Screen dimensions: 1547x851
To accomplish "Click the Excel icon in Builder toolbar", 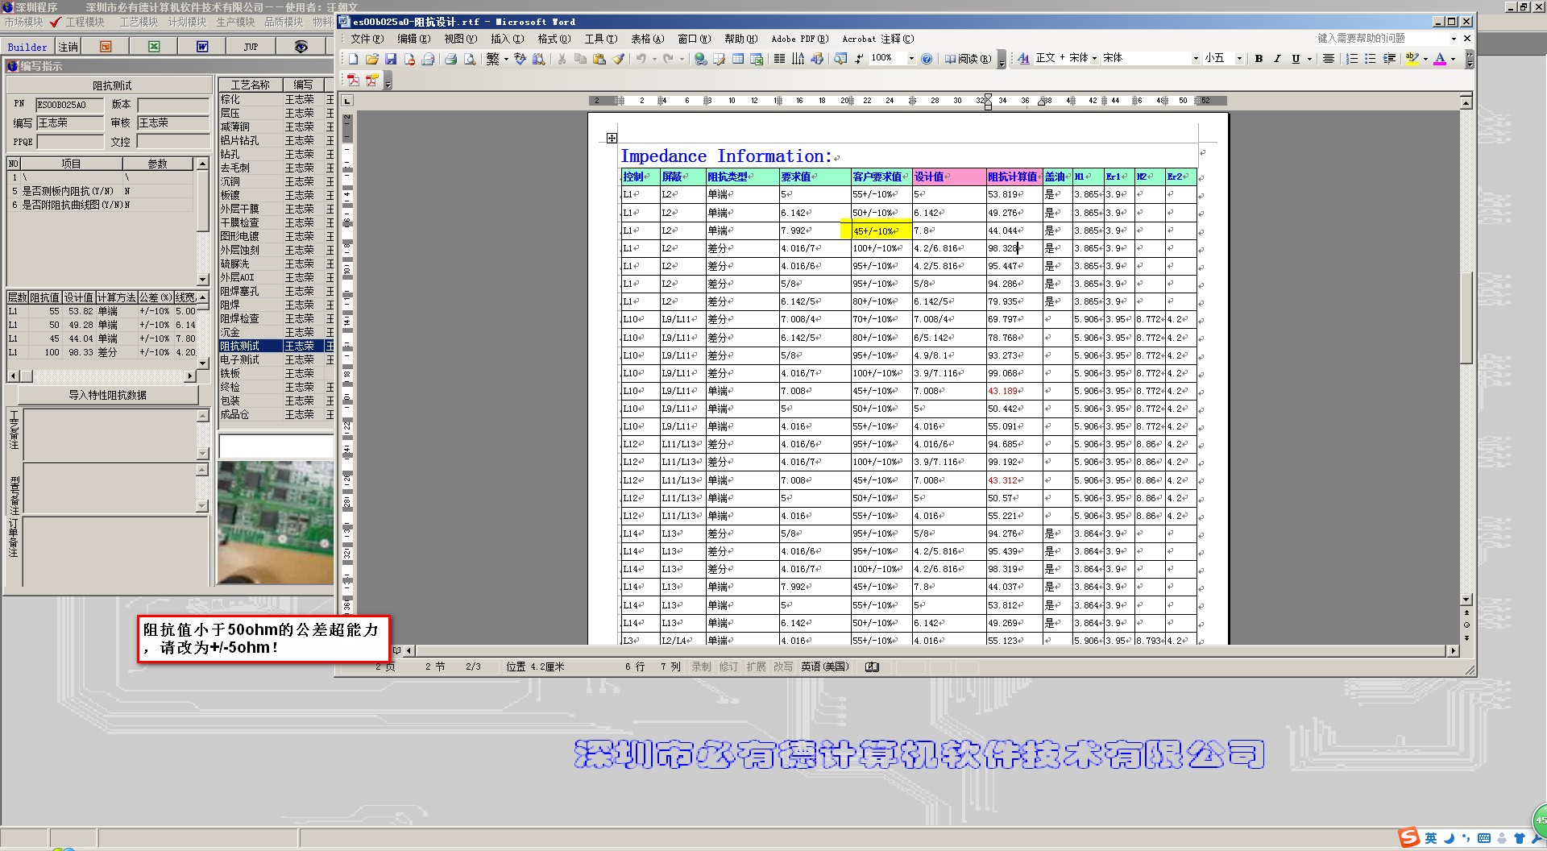I will point(154,47).
